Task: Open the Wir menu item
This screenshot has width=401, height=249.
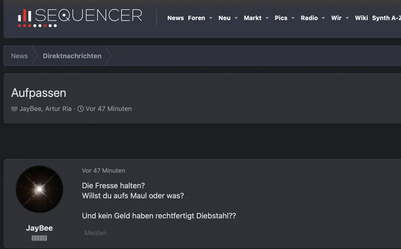Action: [336, 18]
